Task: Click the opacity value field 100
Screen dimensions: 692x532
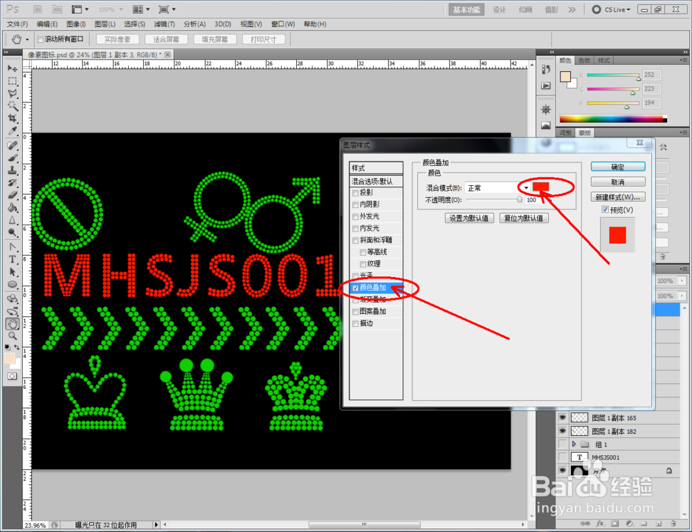Action: pyautogui.click(x=533, y=200)
